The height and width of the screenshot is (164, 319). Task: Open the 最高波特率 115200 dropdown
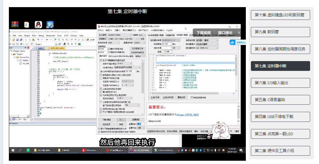pos(140,43)
